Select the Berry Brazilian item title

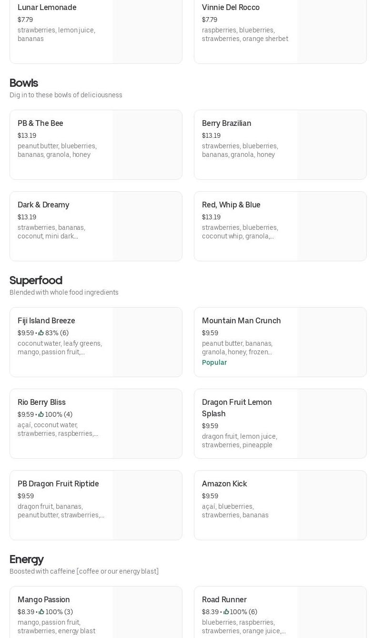226,123
